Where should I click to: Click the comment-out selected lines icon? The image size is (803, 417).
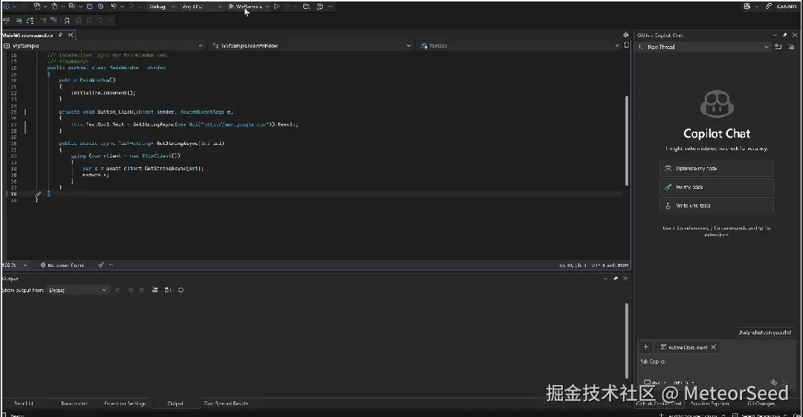tap(43, 21)
